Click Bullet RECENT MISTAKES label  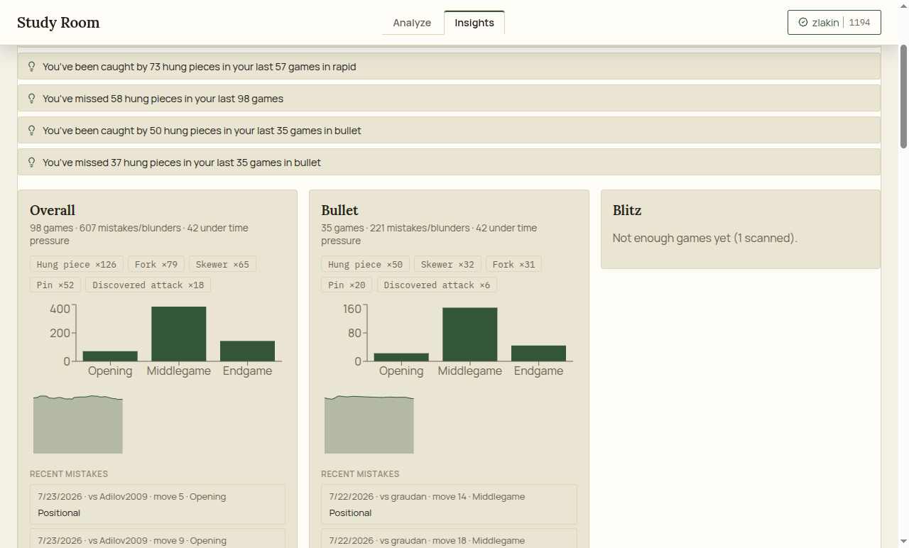360,473
